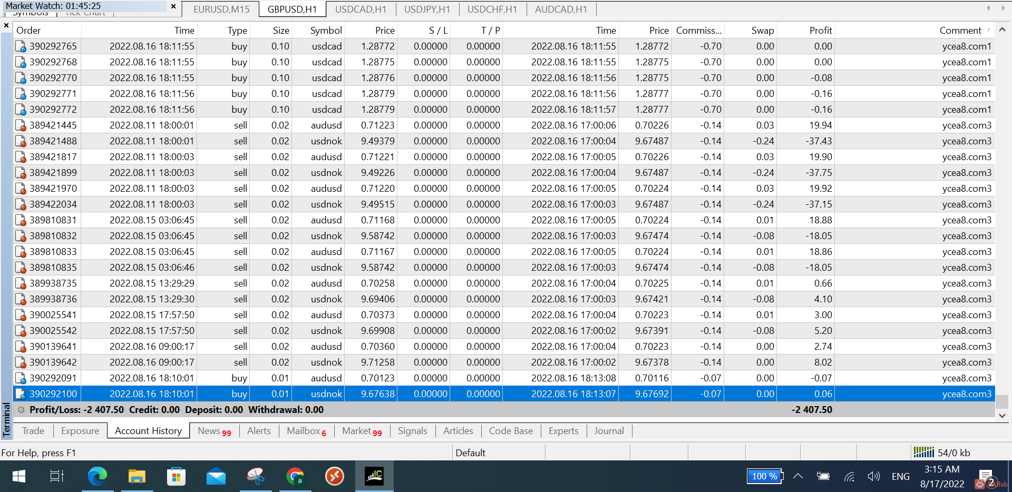Launch Microsoft Edge from taskbar

tap(97, 477)
